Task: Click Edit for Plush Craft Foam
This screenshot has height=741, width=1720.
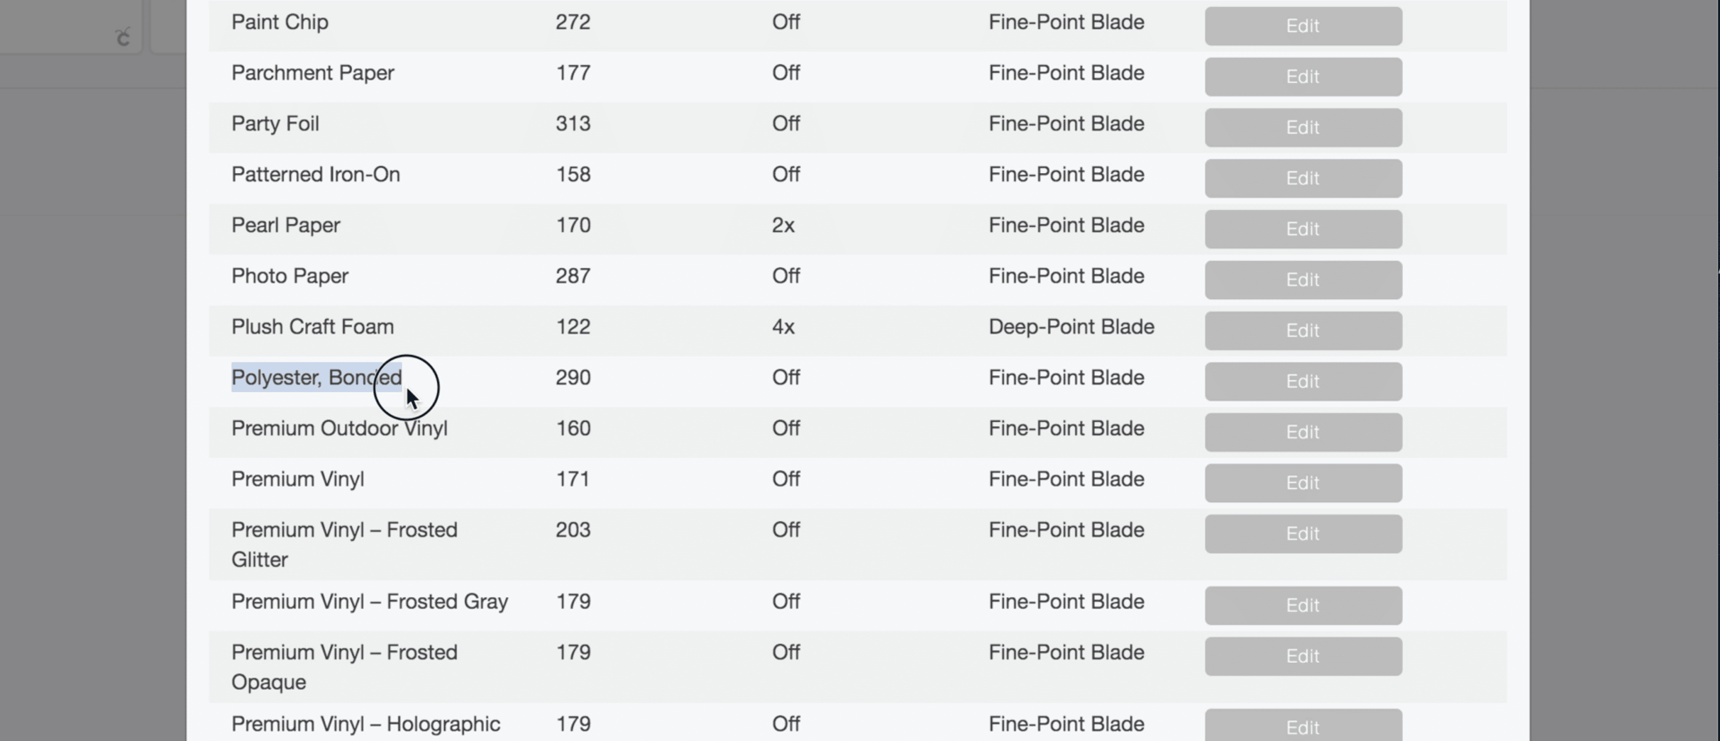Action: 1303,330
